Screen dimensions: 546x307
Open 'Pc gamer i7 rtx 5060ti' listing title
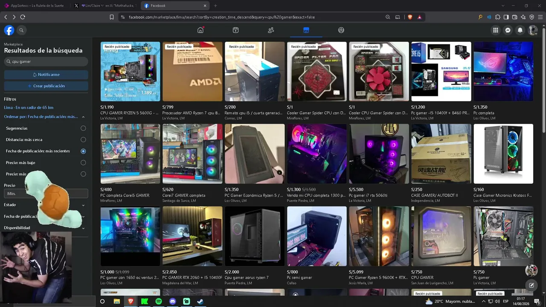pos(368,195)
